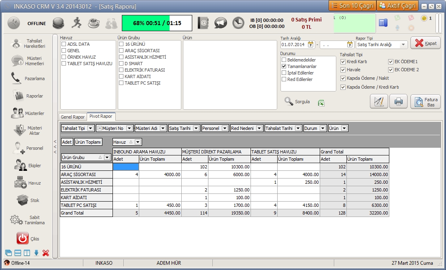446x270 pixels.
Task: Check the ARAÇ SİGORTASI product group
Action: (x=121, y=50)
